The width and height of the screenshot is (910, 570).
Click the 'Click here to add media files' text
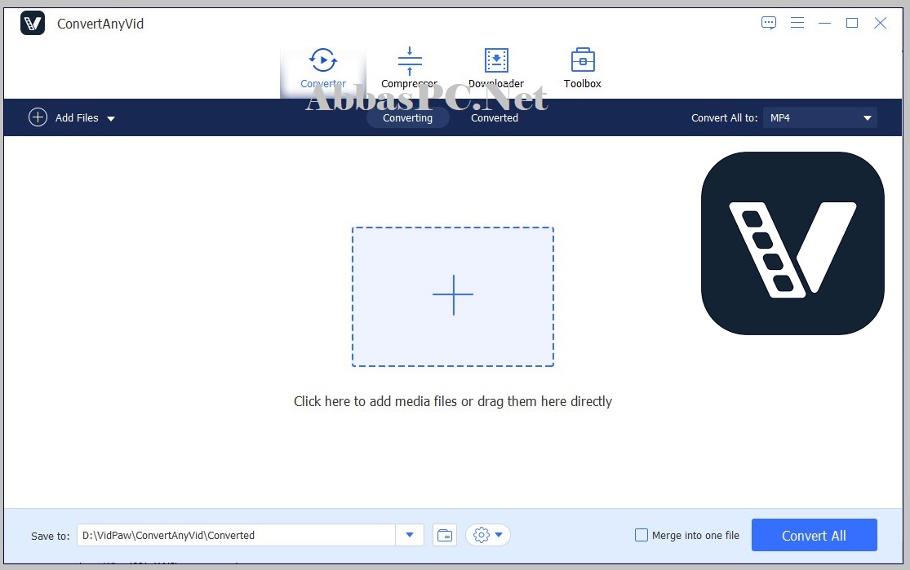point(453,401)
